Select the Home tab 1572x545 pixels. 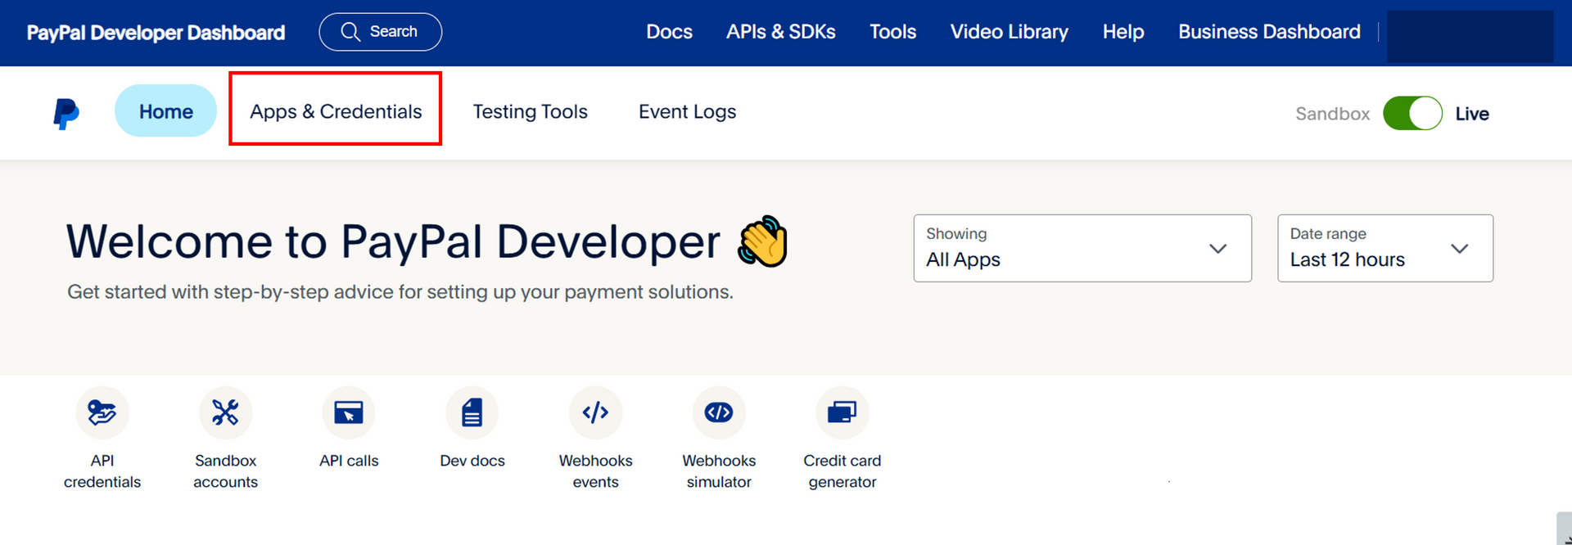point(165,111)
